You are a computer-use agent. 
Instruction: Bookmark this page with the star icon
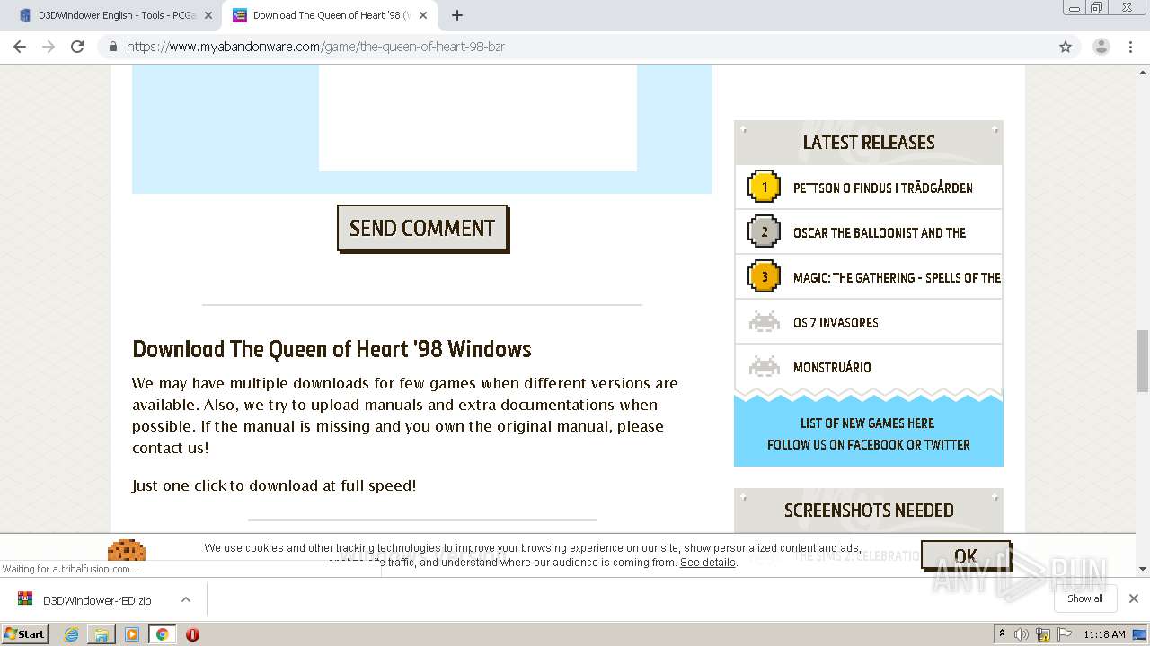click(x=1066, y=47)
